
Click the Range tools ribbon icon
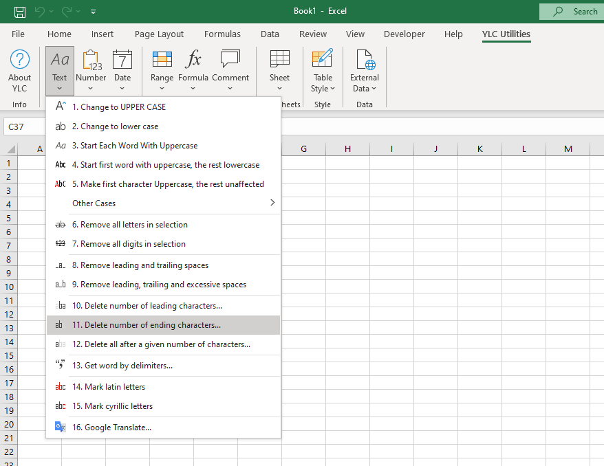tap(162, 60)
